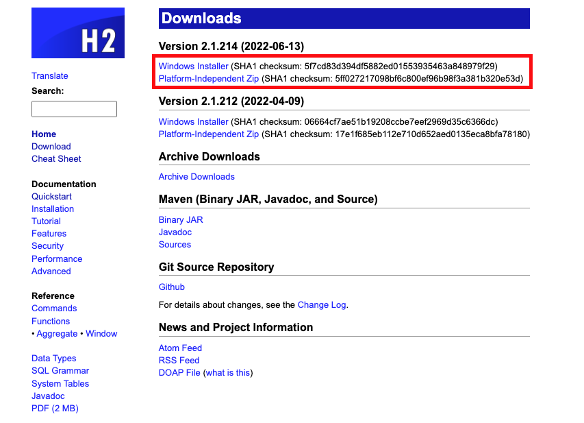Click the Git Source Repository heading
This screenshot has height=423, width=584.
coord(216,267)
